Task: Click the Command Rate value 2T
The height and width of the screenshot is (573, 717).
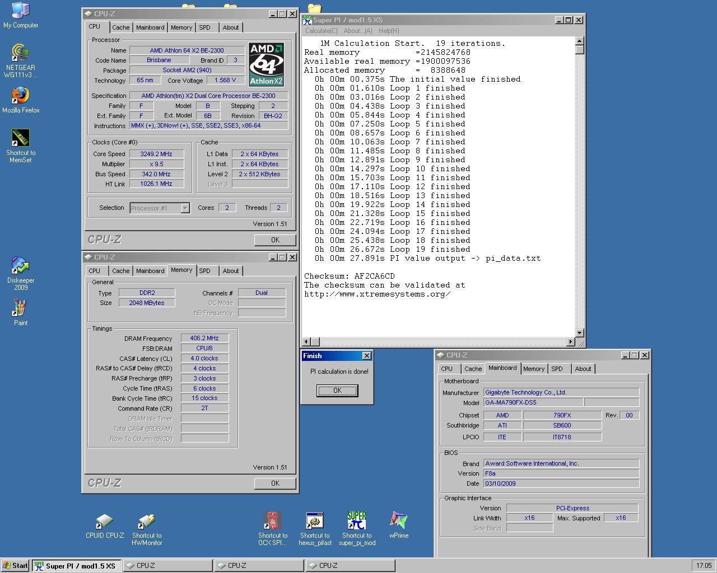Action: 204,408
